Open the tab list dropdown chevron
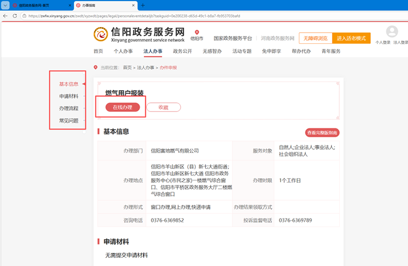The height and width of the screenshot is (266, 408). (x=5, y=5)
